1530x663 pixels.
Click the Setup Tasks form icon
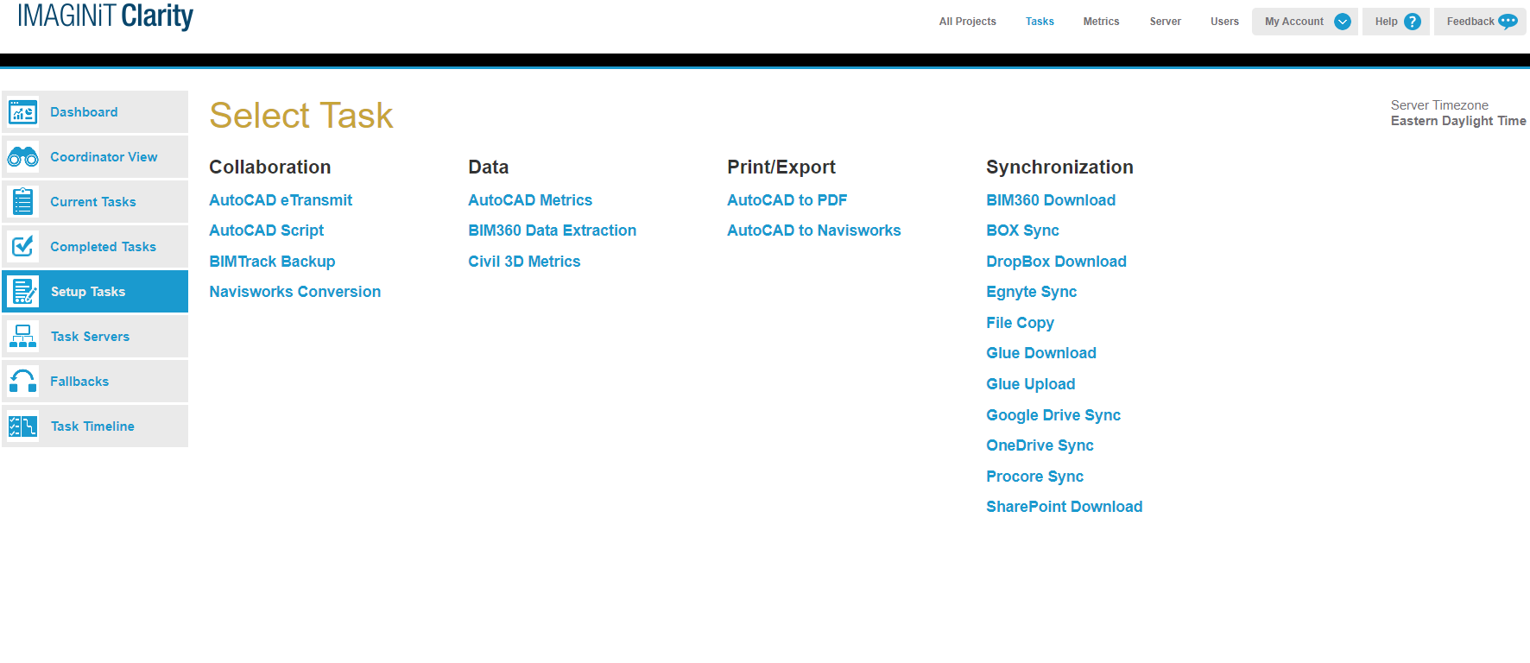23,292
